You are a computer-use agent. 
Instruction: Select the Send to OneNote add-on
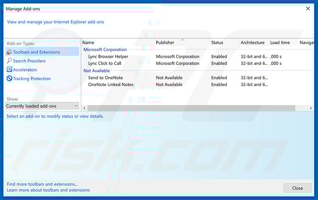105,78
